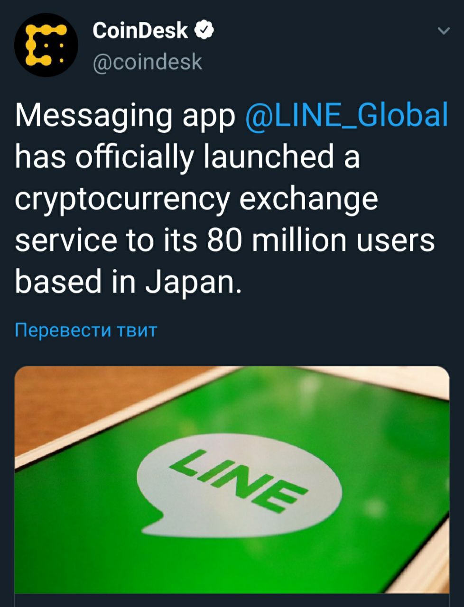
Task: Click the phrase "has officially launched a"
Action: pos(187,156)
